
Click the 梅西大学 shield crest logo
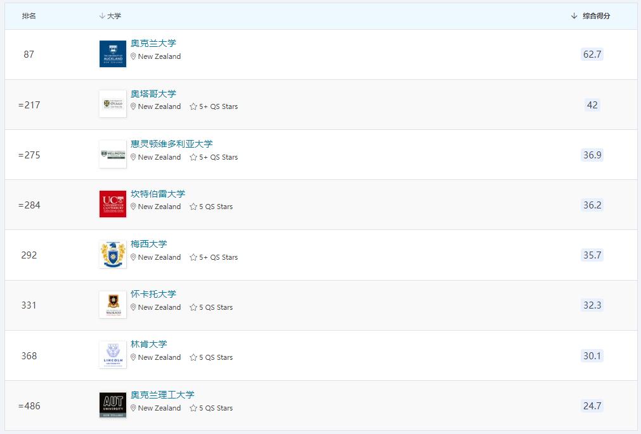[x=112, y=255]
